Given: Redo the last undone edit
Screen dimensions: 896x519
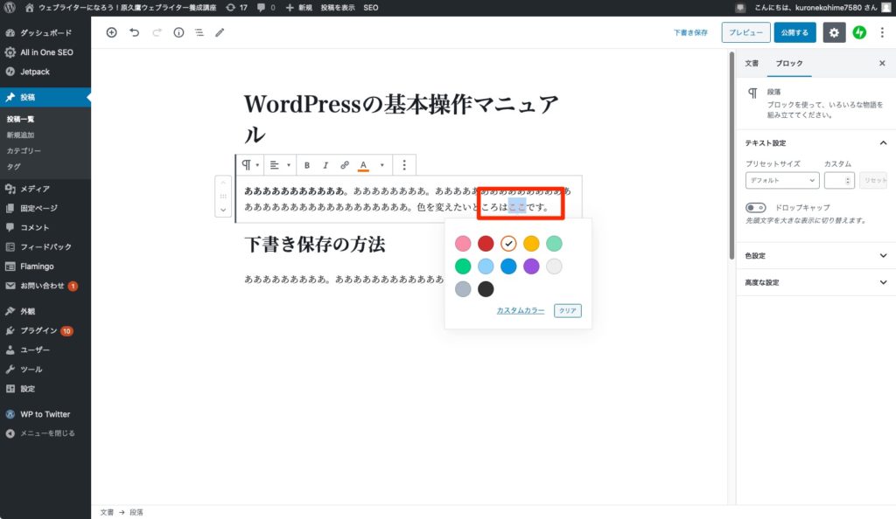Looking at the screenshot, I should 157,32.
